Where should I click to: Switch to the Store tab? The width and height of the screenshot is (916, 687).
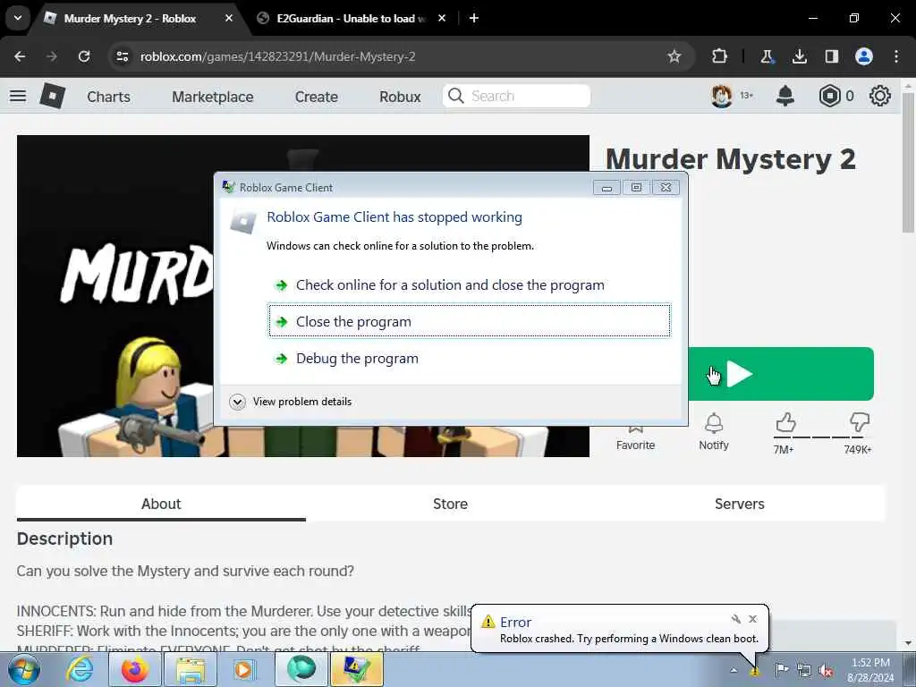click(451, 504)
